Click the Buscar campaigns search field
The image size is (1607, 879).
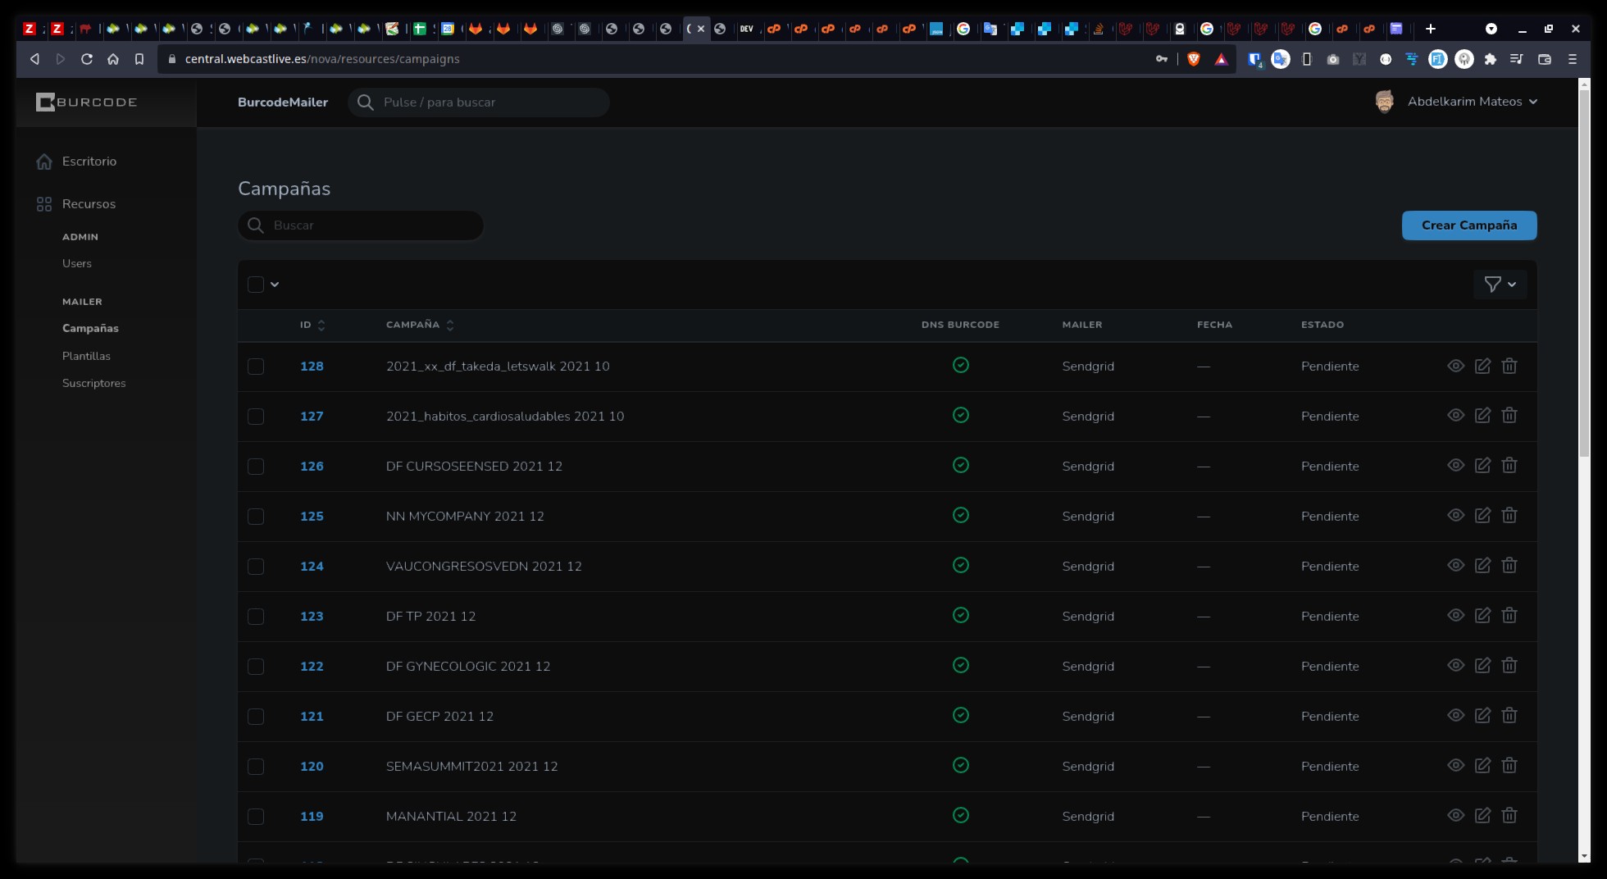click(x=369, y=225)
